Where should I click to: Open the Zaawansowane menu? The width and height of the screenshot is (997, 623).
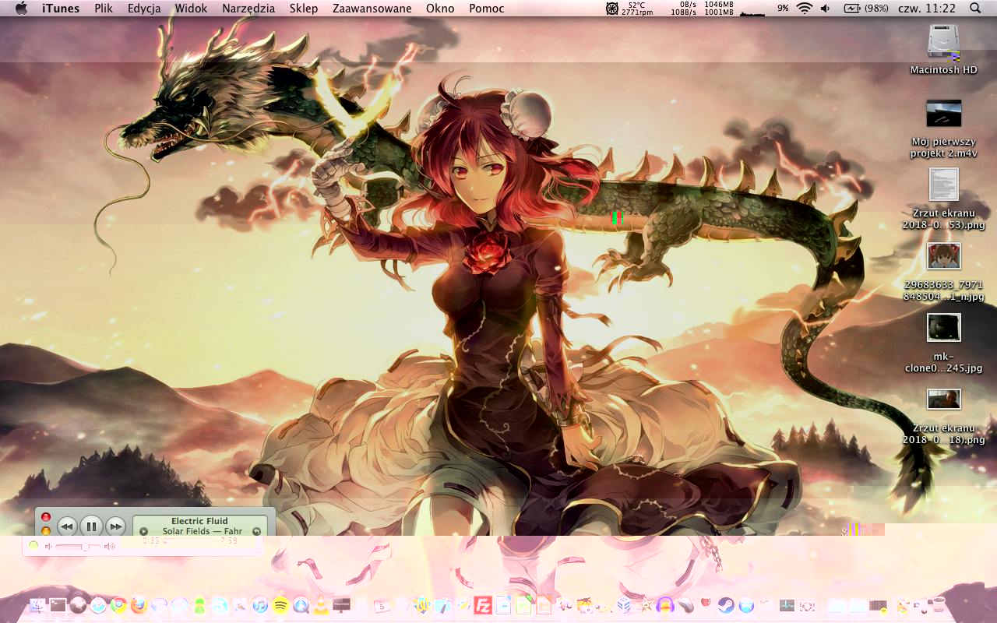coord(372,9)
